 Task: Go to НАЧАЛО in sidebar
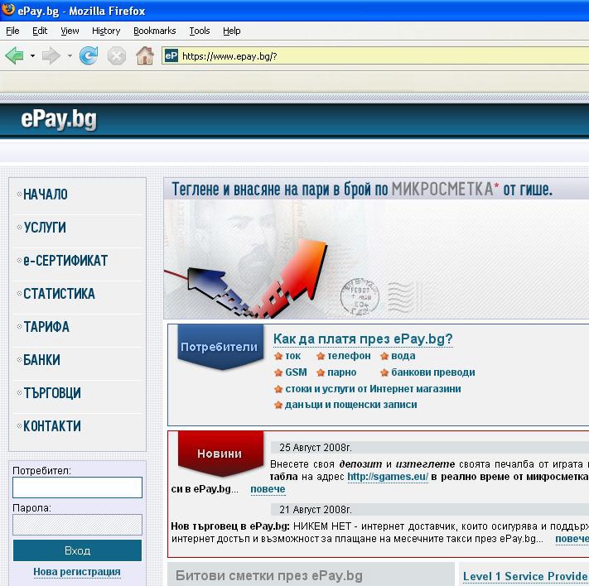(x=46, y=195)
